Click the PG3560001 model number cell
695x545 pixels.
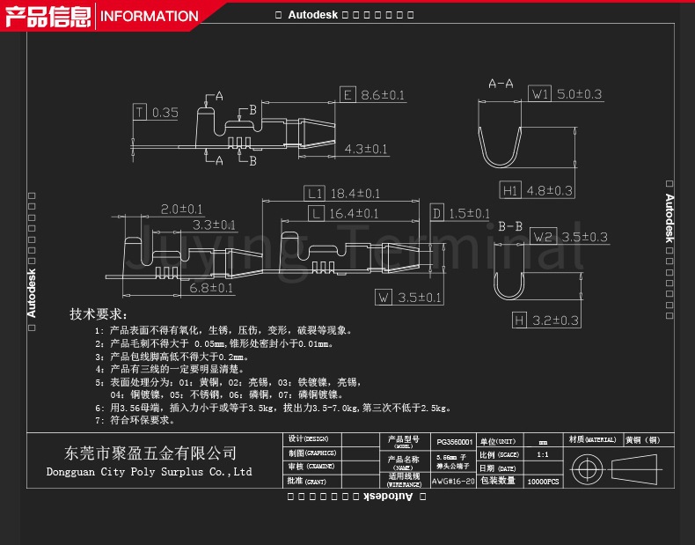(454, 442)
